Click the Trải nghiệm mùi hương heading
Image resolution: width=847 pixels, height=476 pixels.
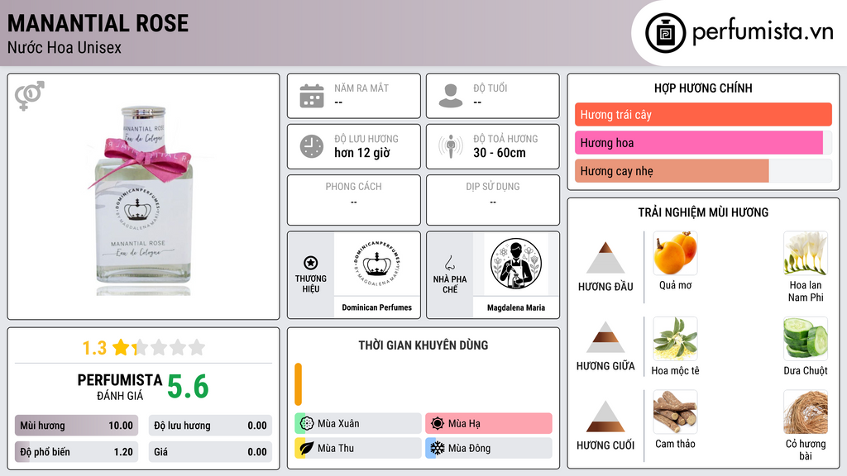point(703,212)
